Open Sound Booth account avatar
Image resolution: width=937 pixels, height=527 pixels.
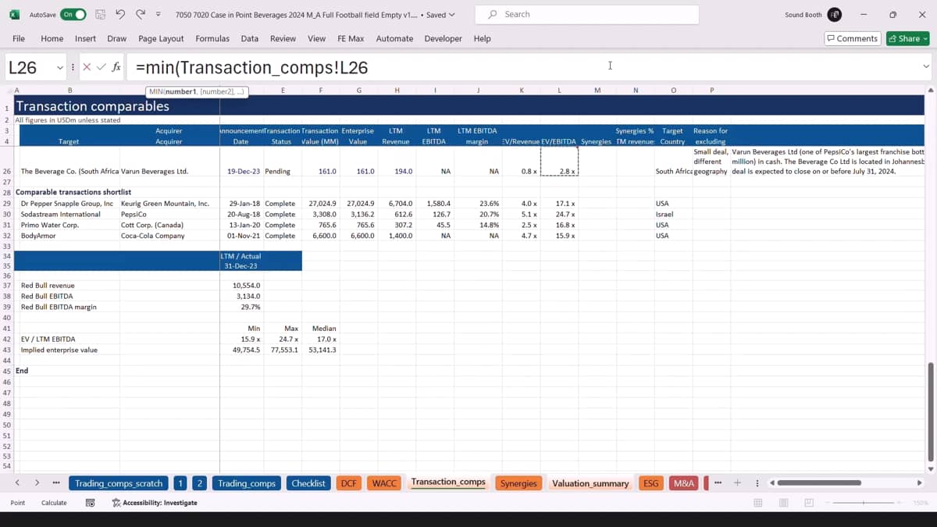[x=835, y=15]
